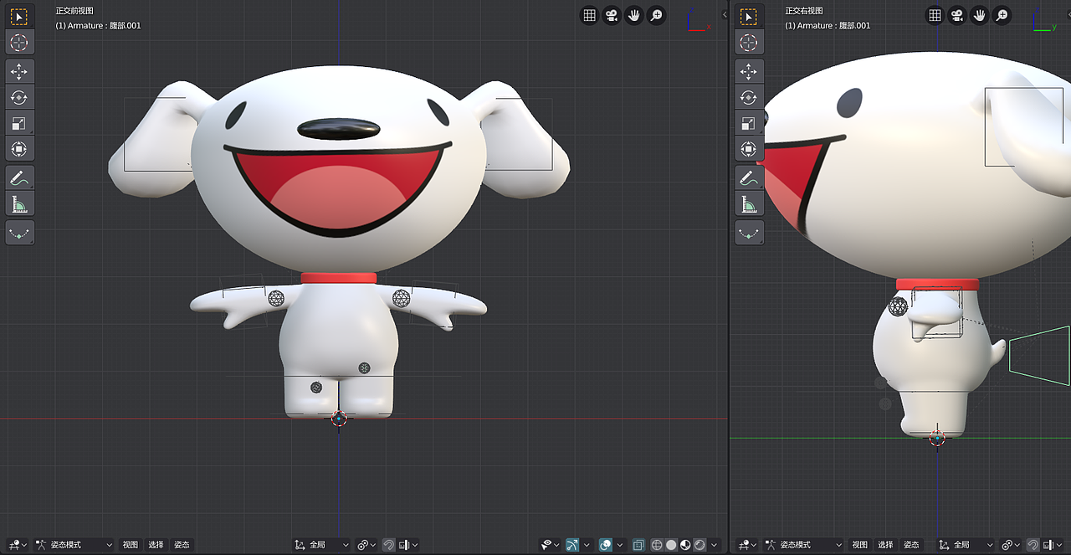Switch to solid shading mode
Viewport: 1071px width, 555px height.
(671, 545)
